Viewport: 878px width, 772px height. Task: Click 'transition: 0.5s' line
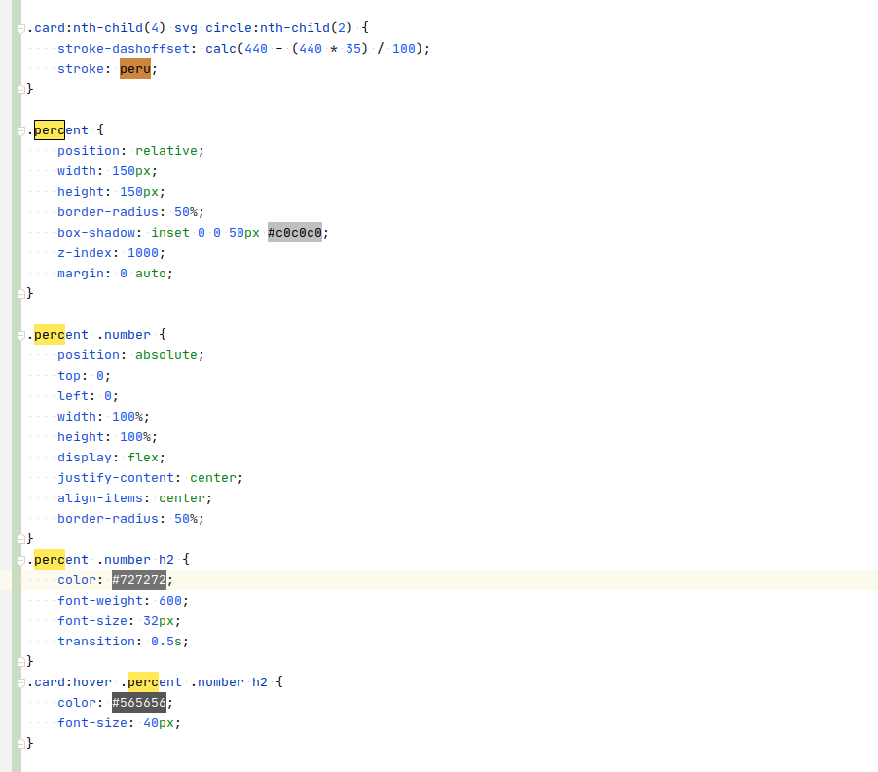click(x=123, y=642)
